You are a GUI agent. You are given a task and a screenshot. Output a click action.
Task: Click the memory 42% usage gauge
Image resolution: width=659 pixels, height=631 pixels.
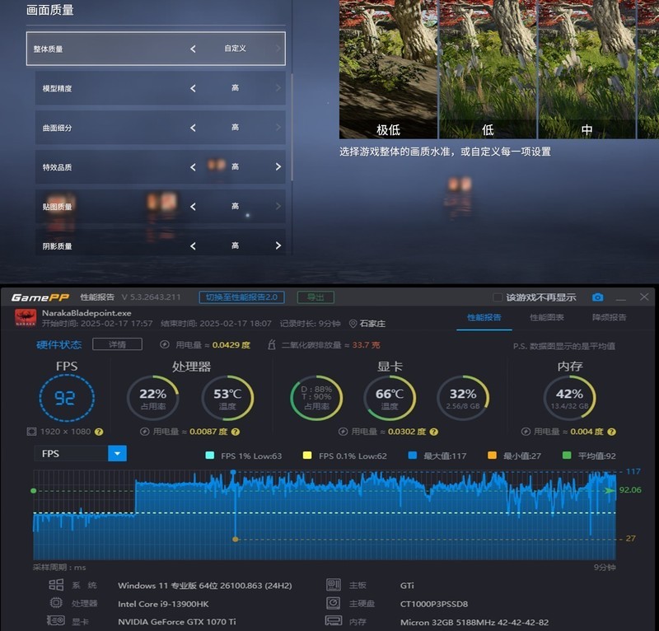coord(569,398)
